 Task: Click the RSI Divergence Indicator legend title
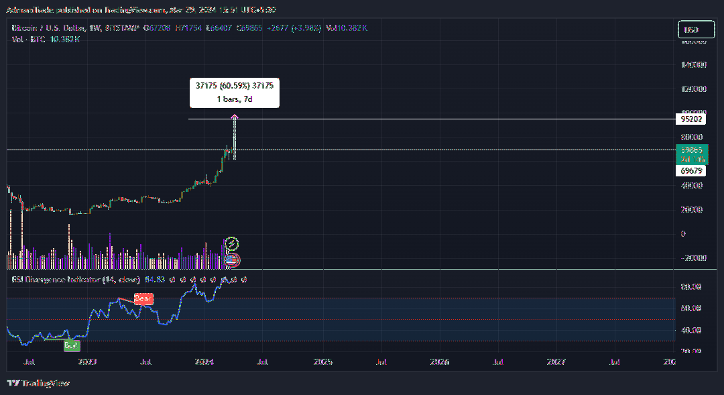(76, 280)
